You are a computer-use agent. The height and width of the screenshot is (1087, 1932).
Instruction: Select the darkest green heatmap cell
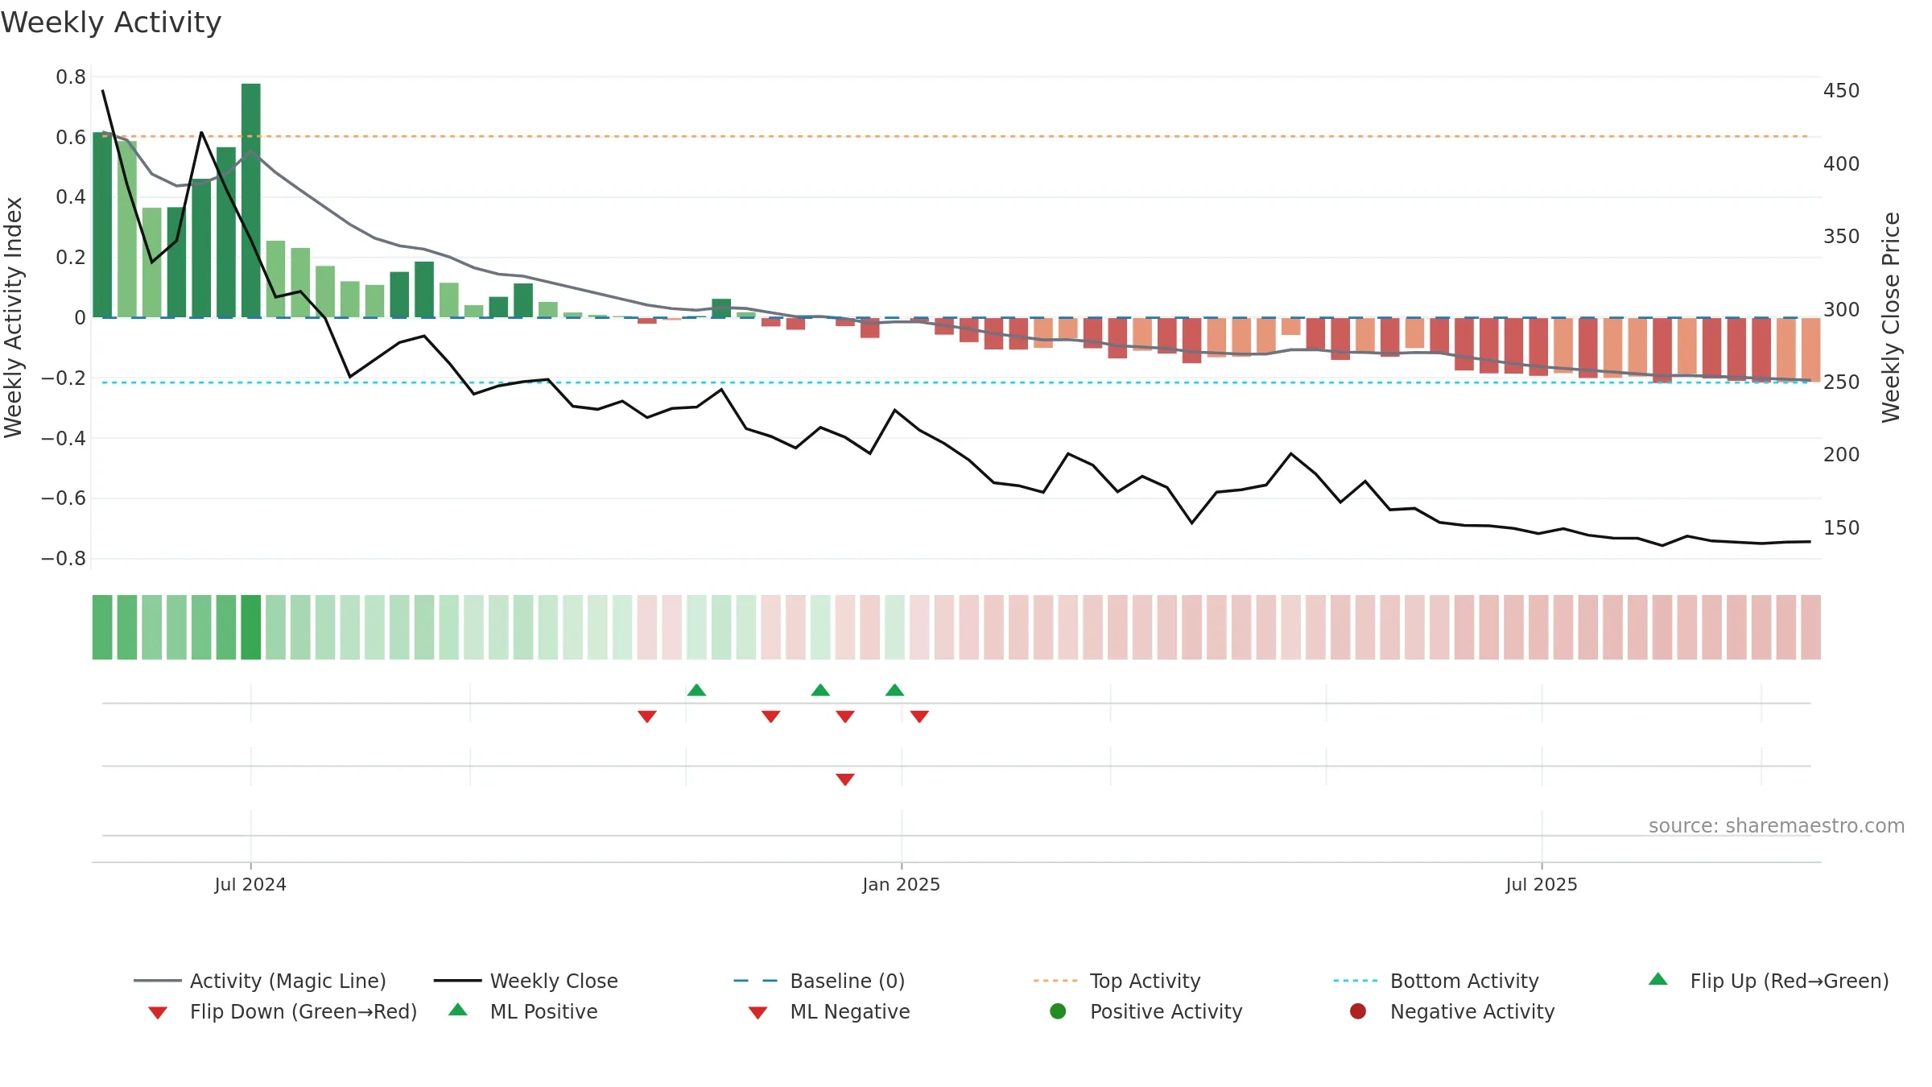click(x=251, y=627)
